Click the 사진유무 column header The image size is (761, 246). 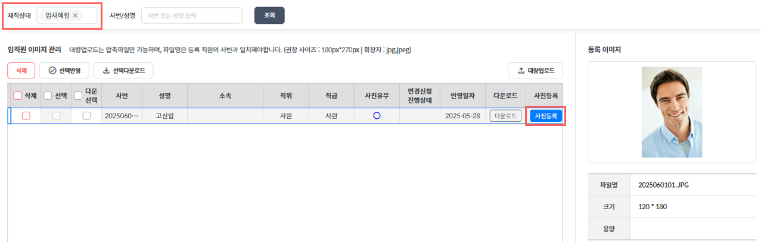(377, 95)
